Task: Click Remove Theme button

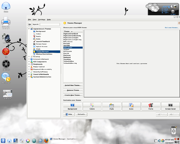Action: [73, 90]
